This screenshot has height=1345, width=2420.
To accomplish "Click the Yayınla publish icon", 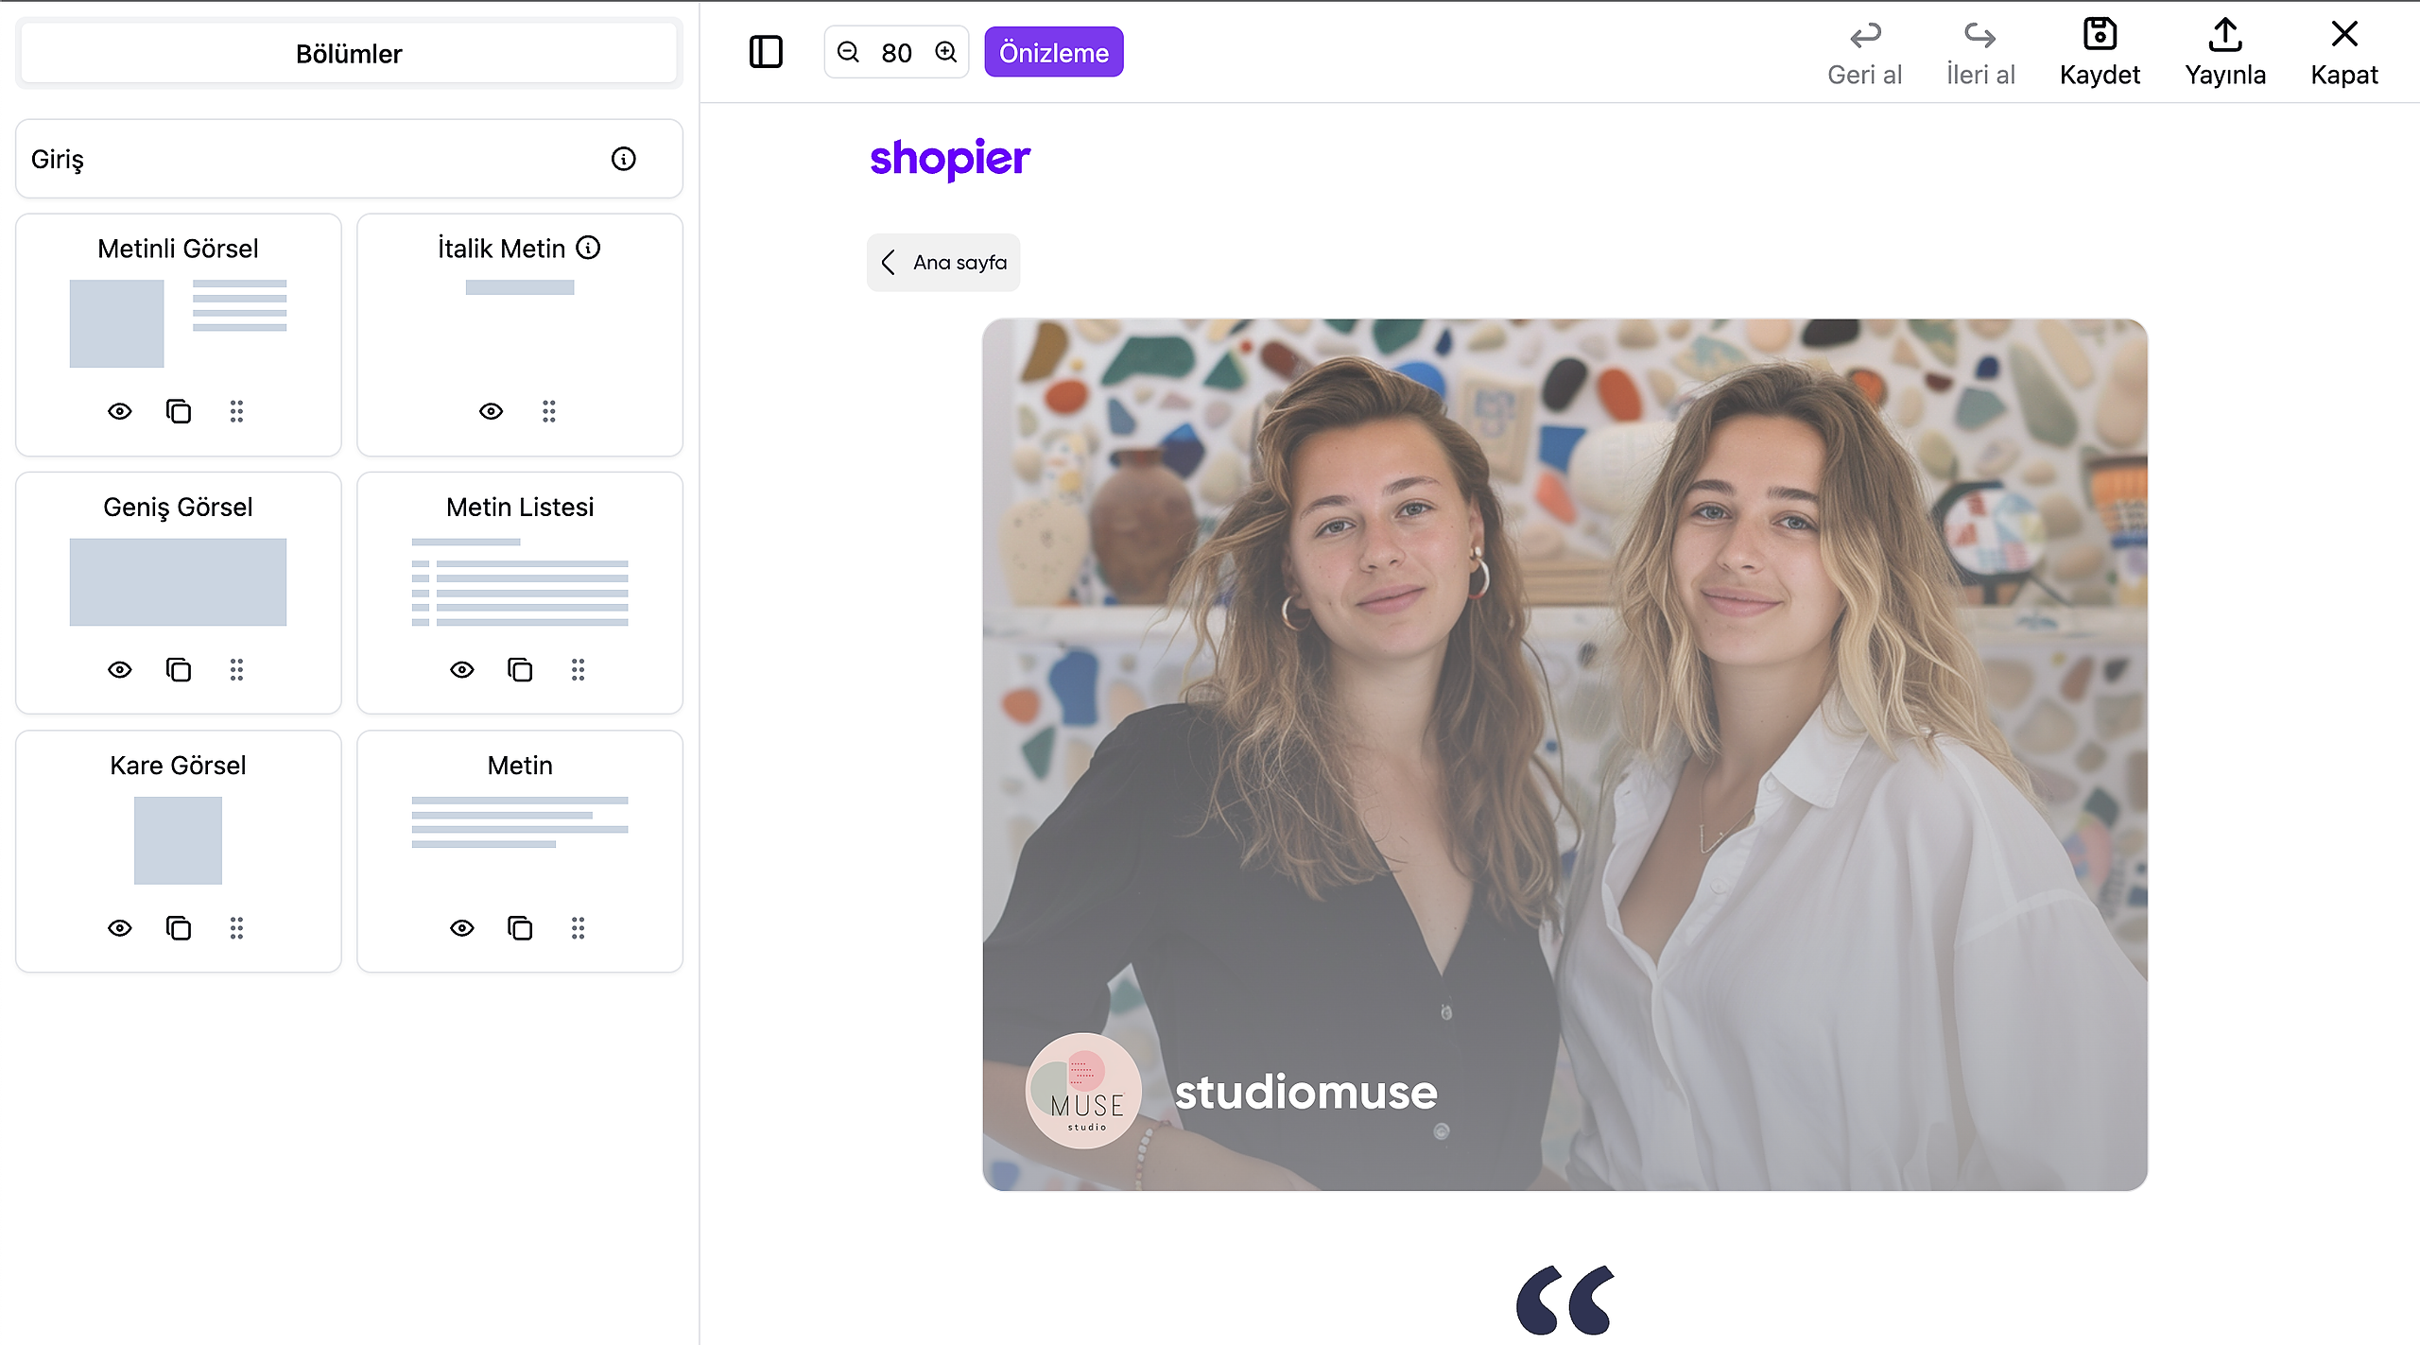I will pos(2225,35).
